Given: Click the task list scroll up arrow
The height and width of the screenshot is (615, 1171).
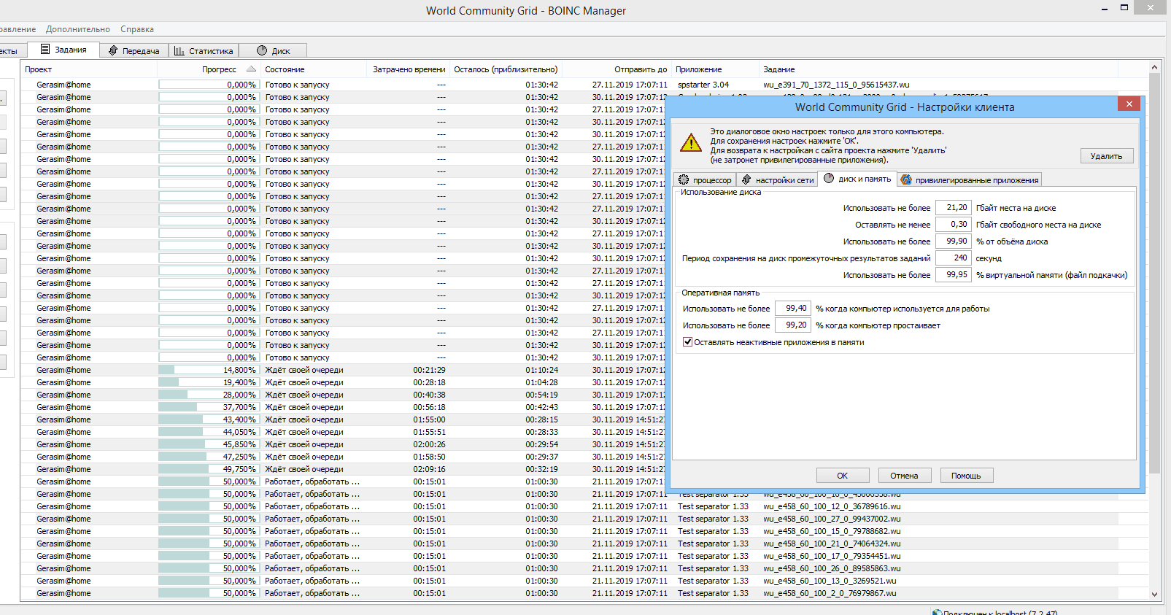Looking at the screenshot, I should click(x=1154, y=68).
